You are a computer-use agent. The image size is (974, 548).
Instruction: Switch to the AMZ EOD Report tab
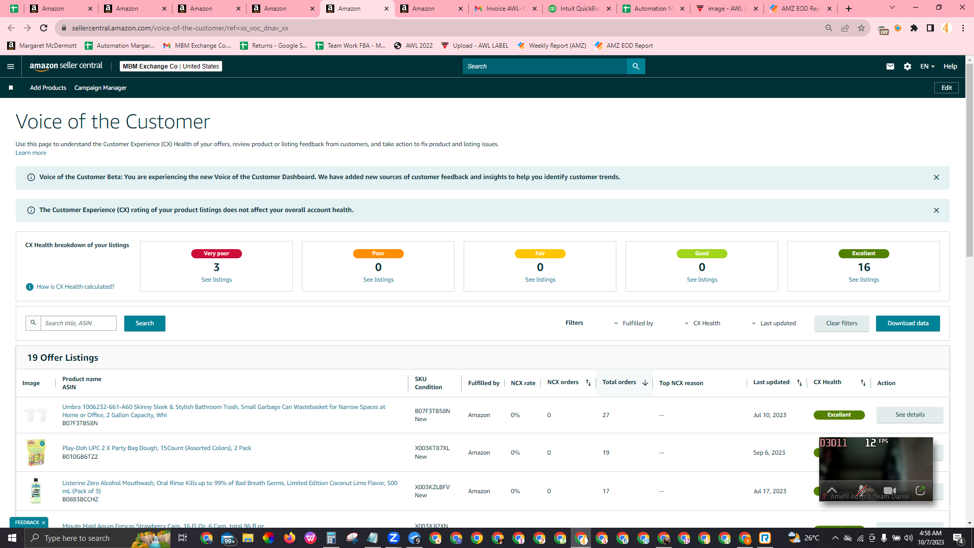click(x=801, y=9)
